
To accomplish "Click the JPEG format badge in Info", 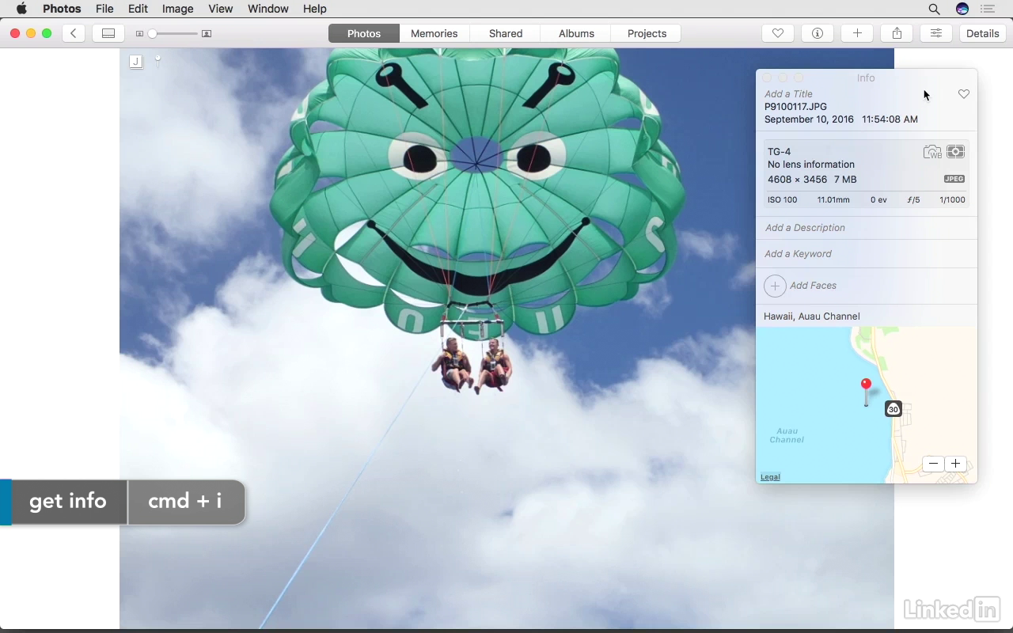I will click(x=954, y=179).
